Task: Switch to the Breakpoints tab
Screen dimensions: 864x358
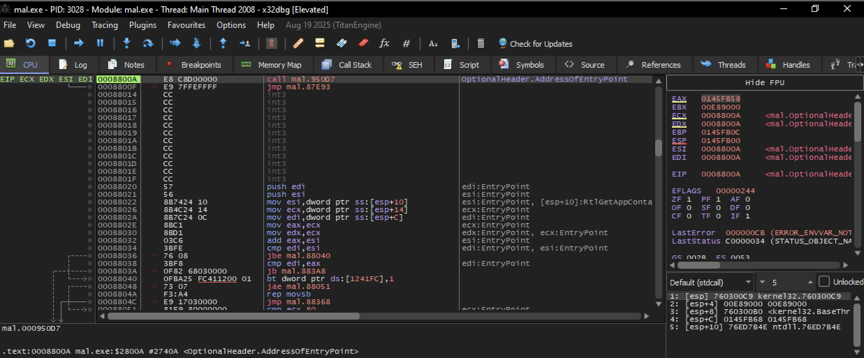Action: tap(194, 65)
